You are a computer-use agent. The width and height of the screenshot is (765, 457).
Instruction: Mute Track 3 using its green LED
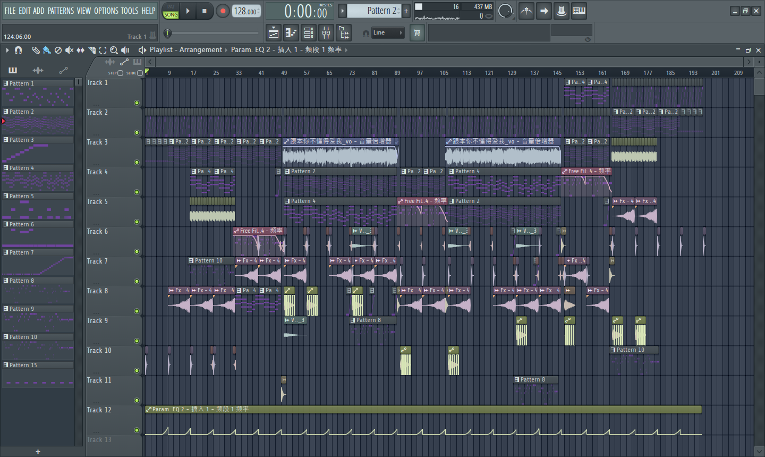pyautogui.click(x=137, y=162)
